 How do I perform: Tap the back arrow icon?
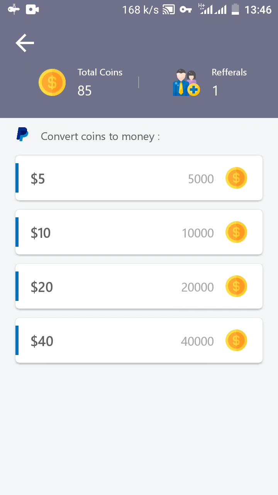click(25, 43)
